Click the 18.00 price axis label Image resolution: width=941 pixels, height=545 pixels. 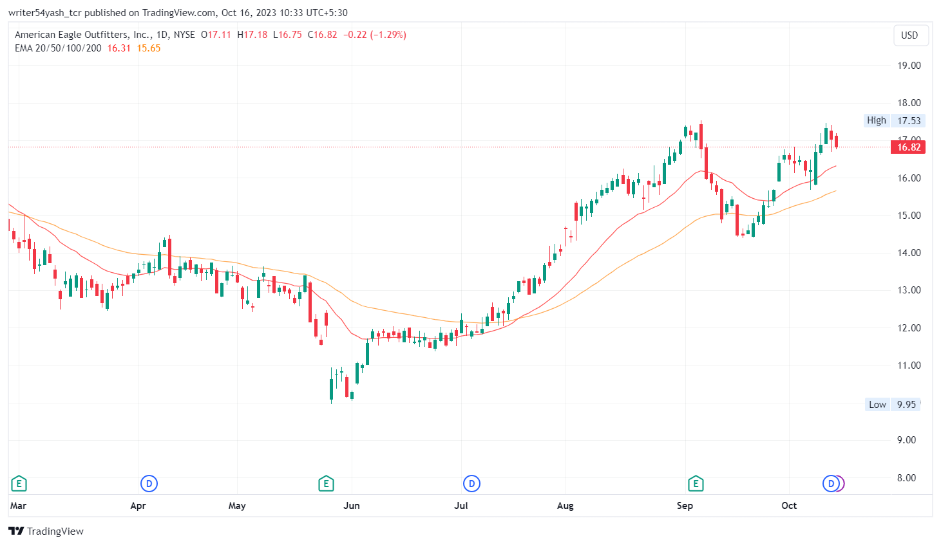(909, 103)
